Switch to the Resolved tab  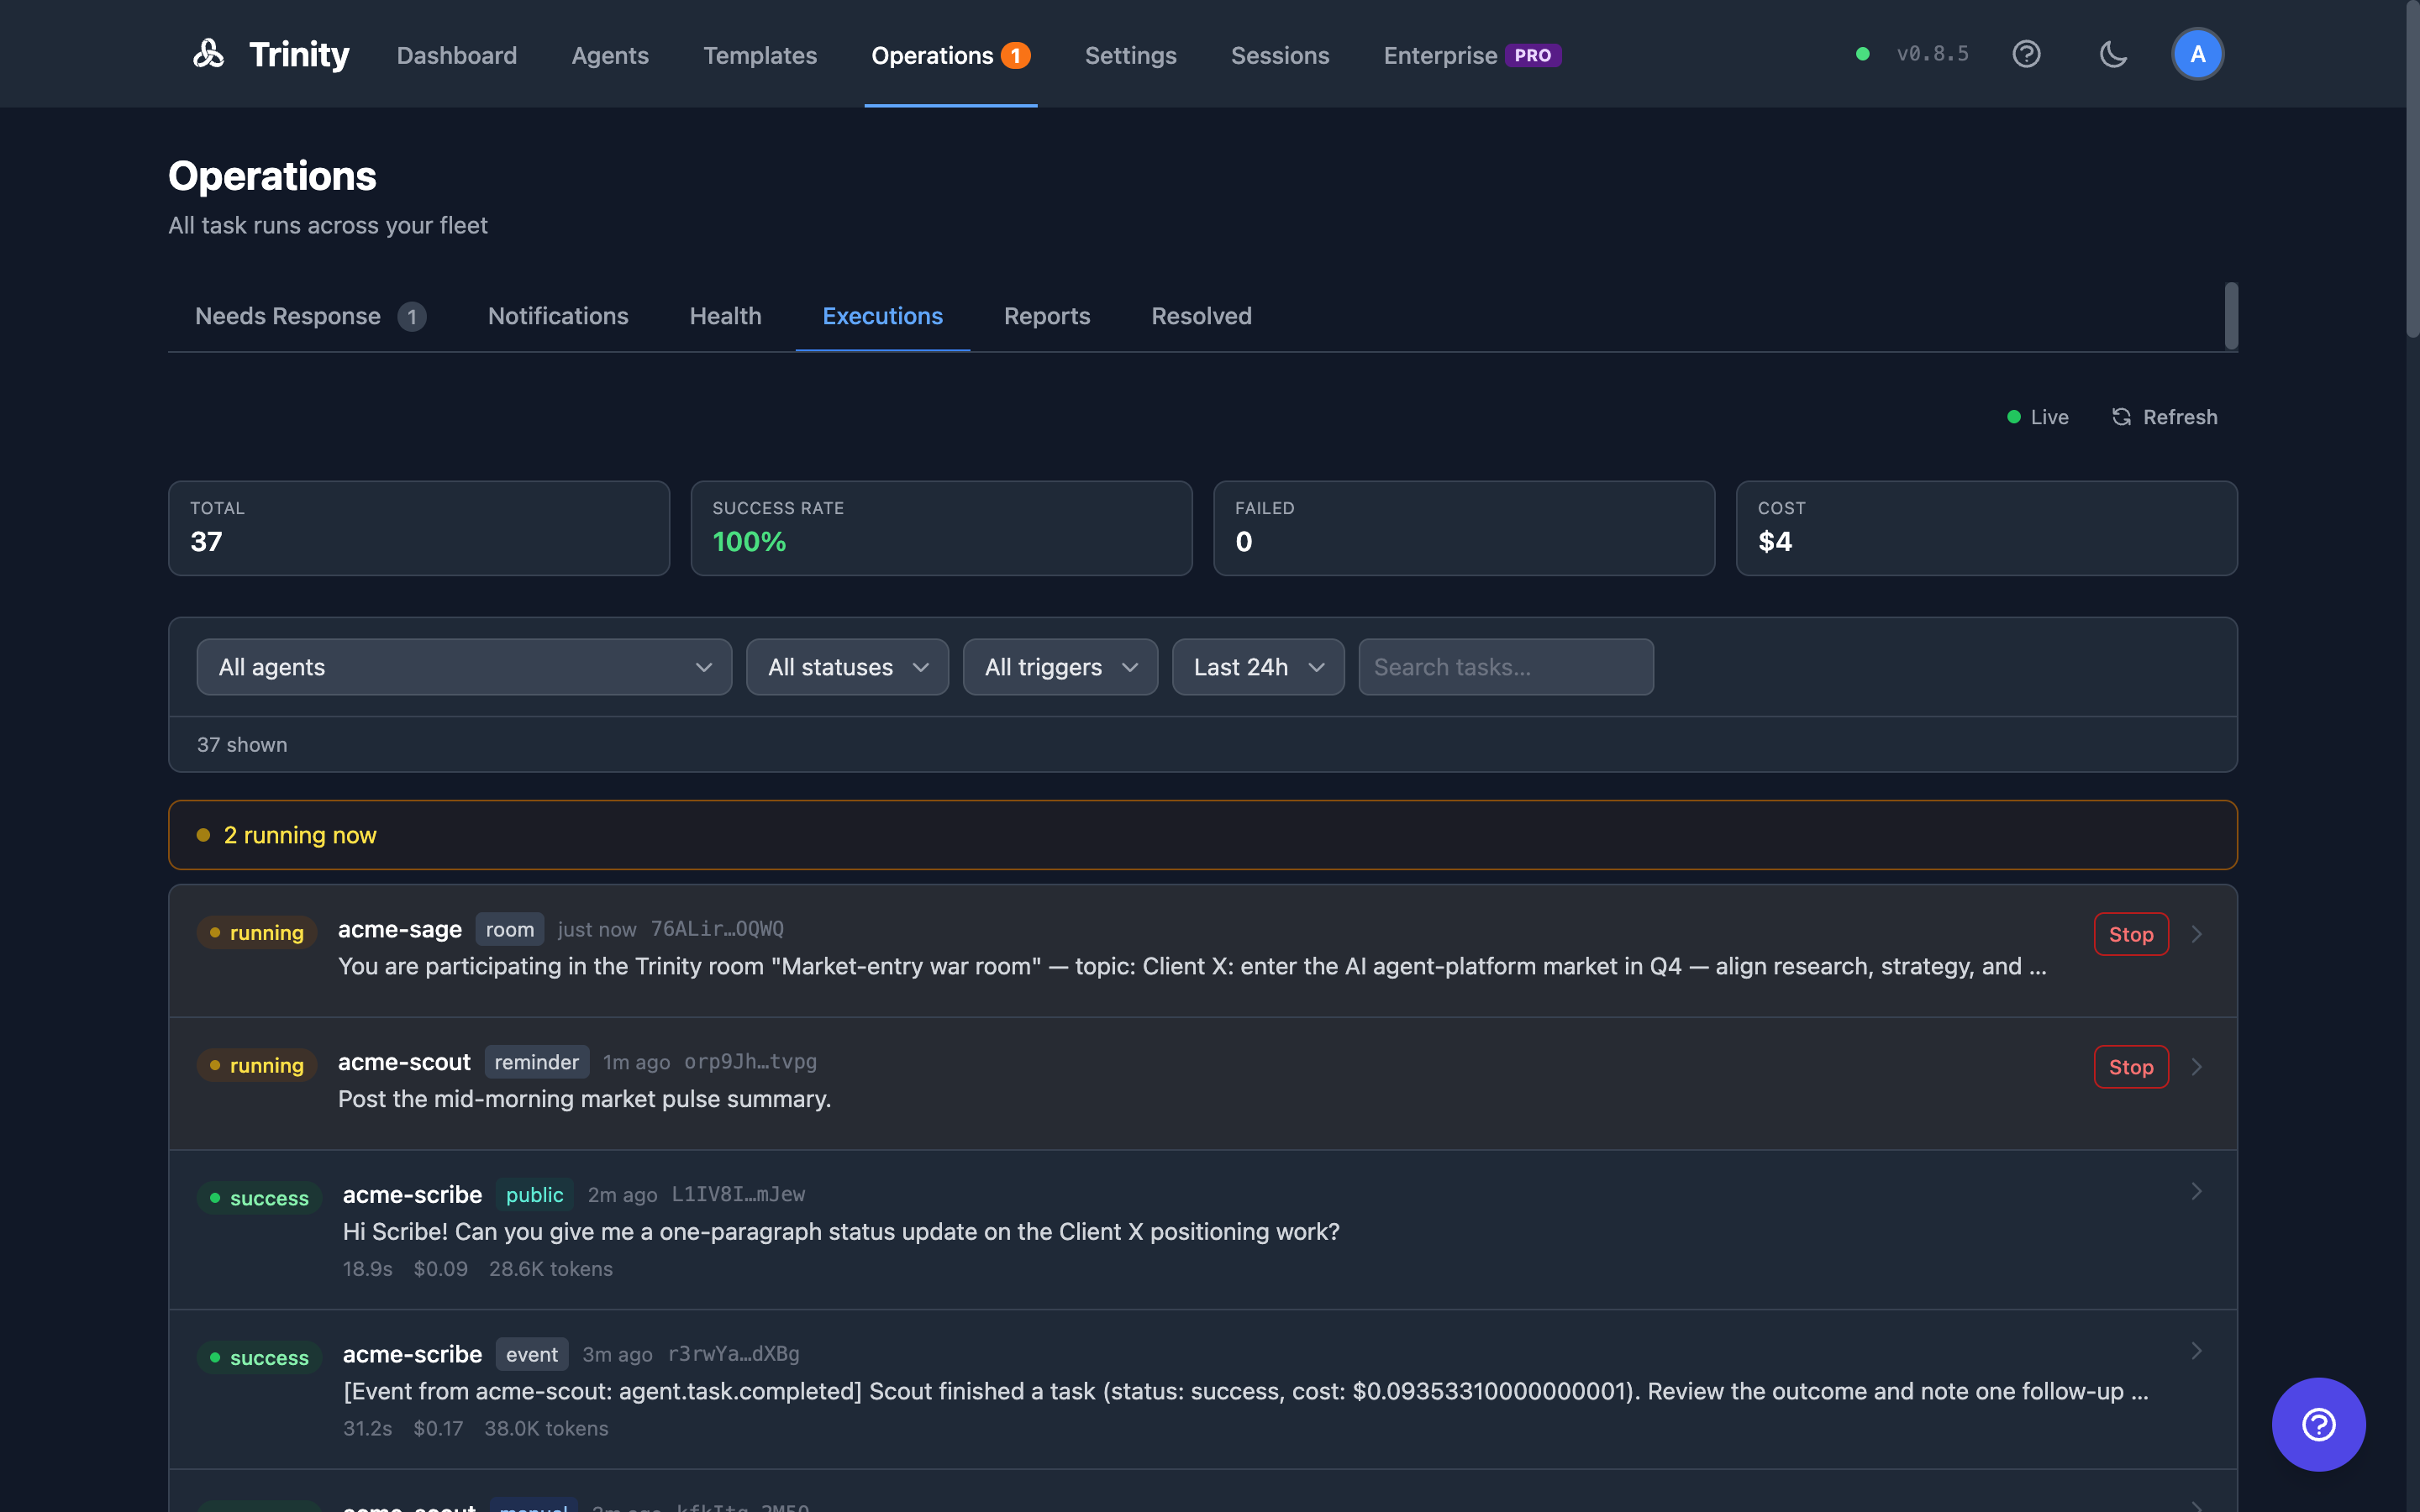(1201, 316)
